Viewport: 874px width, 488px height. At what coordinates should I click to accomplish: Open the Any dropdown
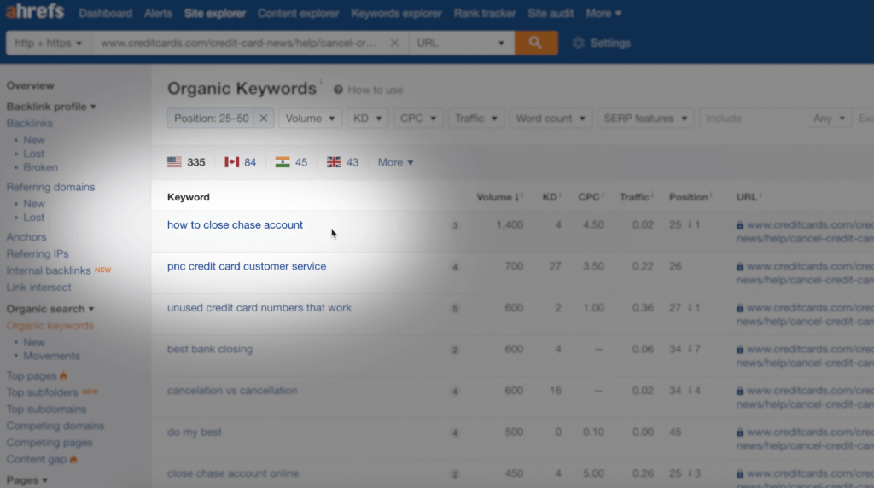tap(829, 118)
